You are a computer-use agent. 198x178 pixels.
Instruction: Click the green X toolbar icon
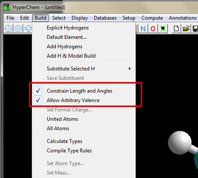tap(162, 29)
